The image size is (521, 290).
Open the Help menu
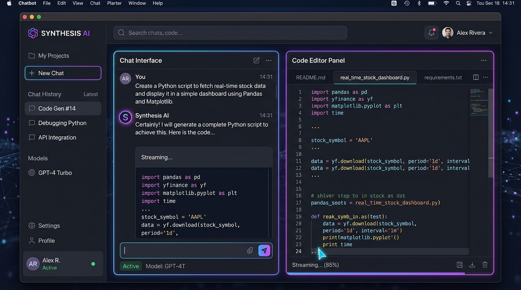pyautogui.click(x=158, y=3)
